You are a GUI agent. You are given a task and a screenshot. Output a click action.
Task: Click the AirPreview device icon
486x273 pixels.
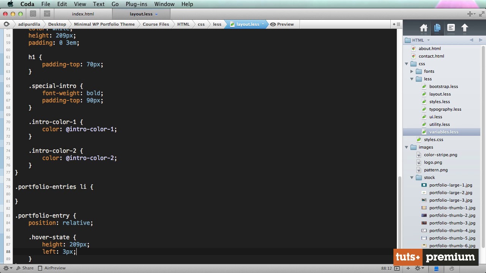coord(40,268)
